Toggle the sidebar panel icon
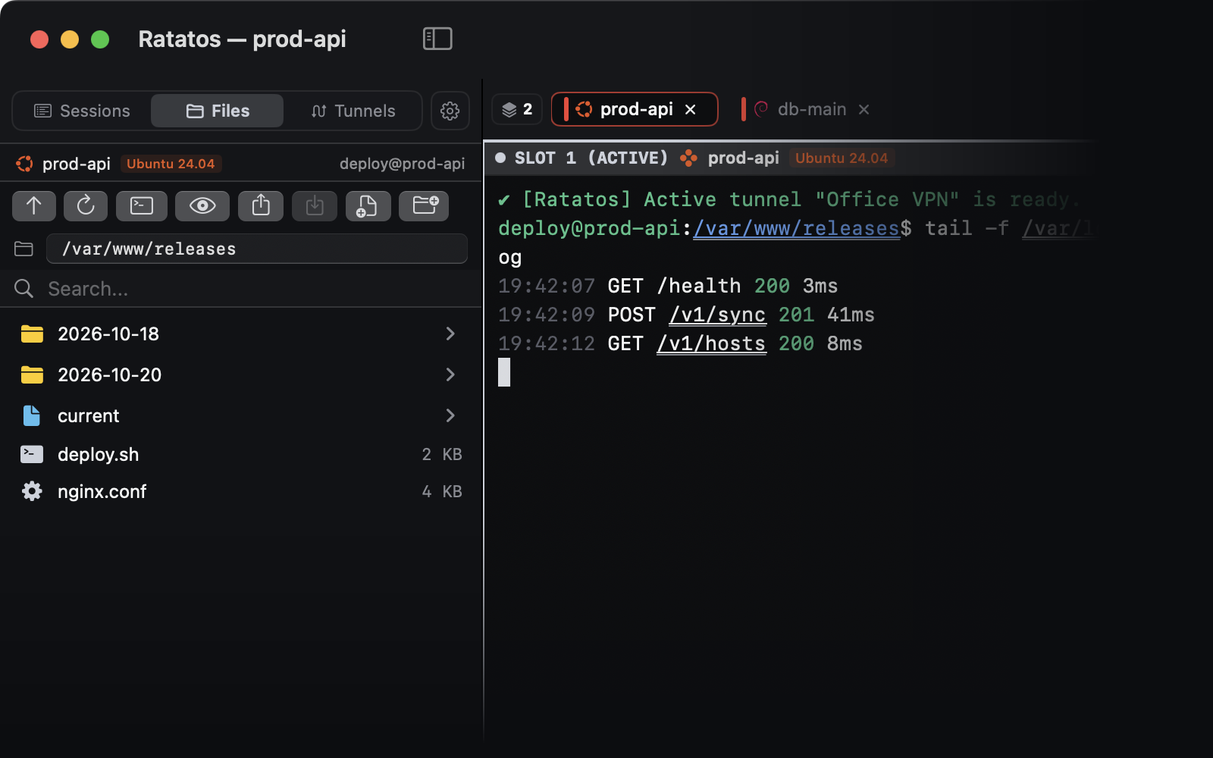 (x=437, y=39)
